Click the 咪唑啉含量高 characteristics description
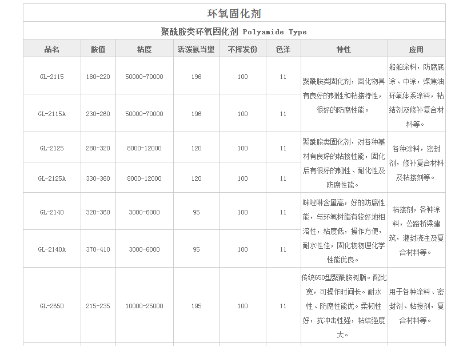 (344, 231)
